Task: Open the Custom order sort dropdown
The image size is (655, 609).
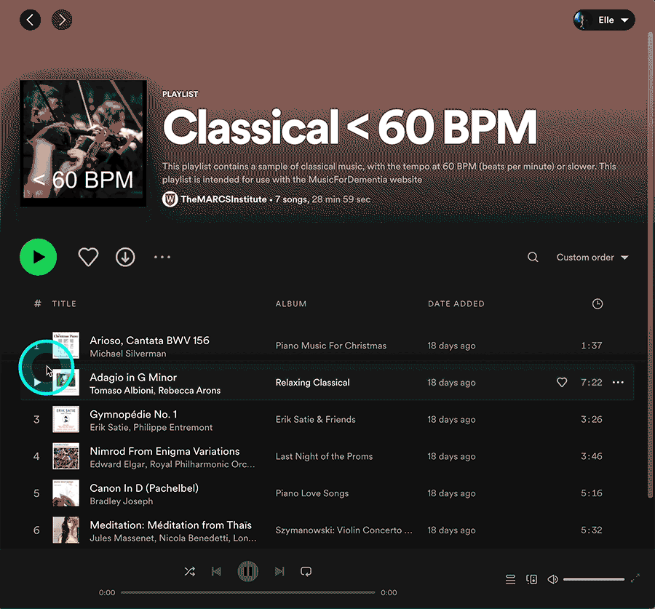Action: [x=592, y=257]
